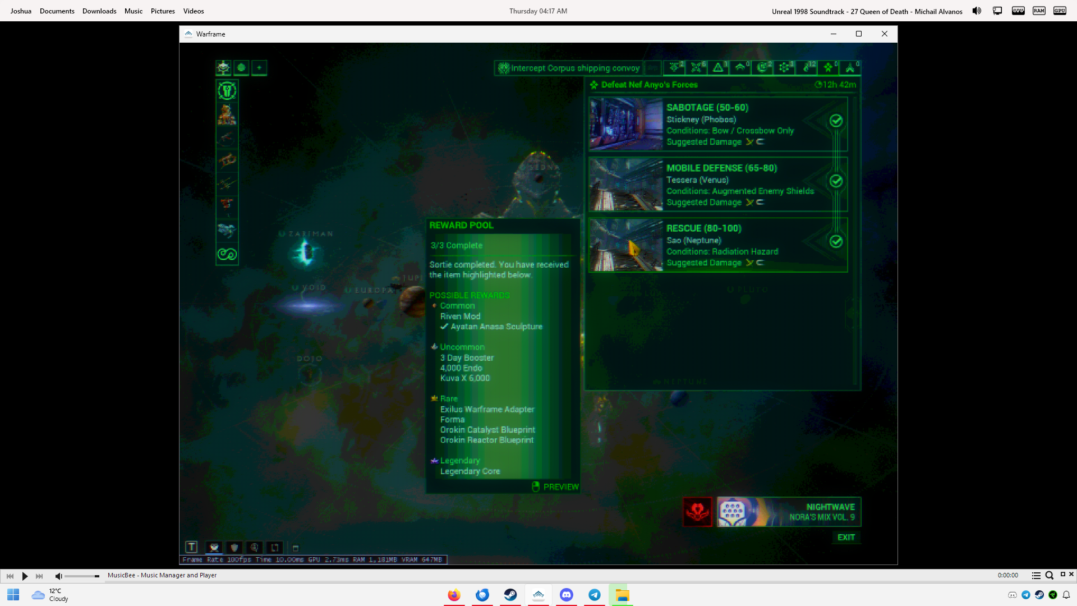Click MusicBee next track button

pyautogui.click(x=39, y=576)
